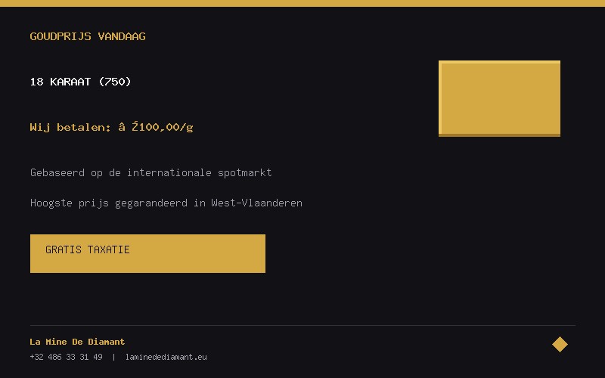Open the laminedediamant.eu website link
This screenshot has height=378, width=605.
(166, 357)
